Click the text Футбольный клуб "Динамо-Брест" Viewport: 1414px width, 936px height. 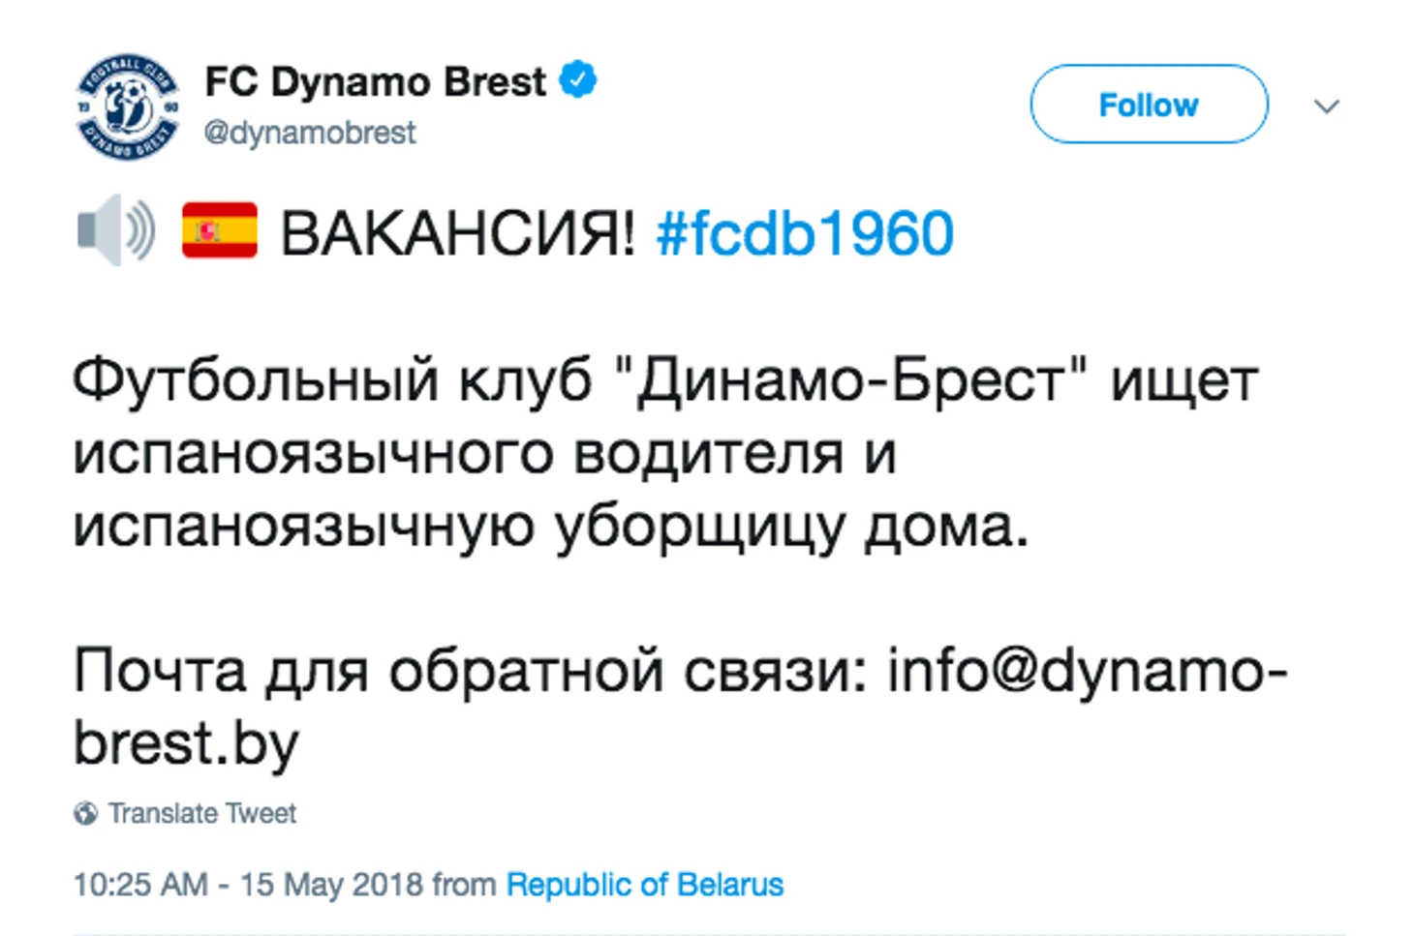(579, 379)
